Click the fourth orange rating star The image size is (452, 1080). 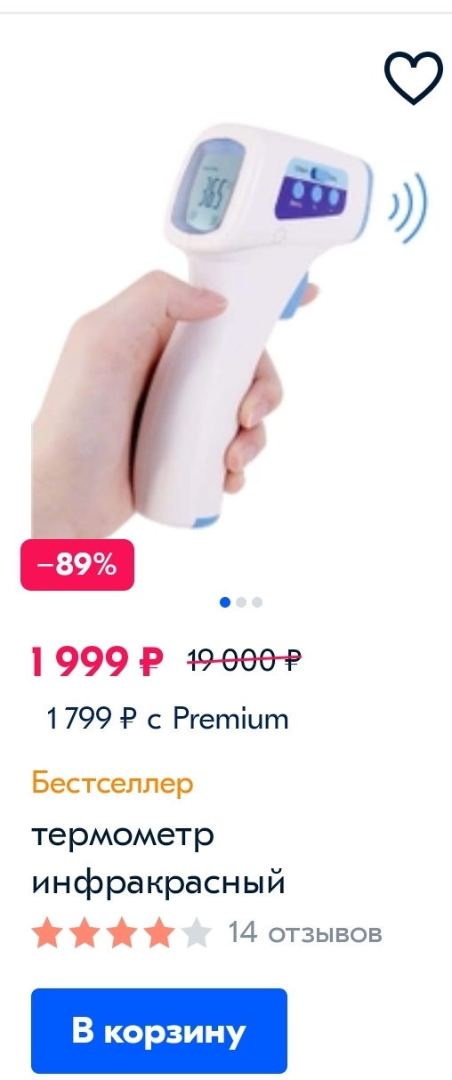(x=158, y=933)
